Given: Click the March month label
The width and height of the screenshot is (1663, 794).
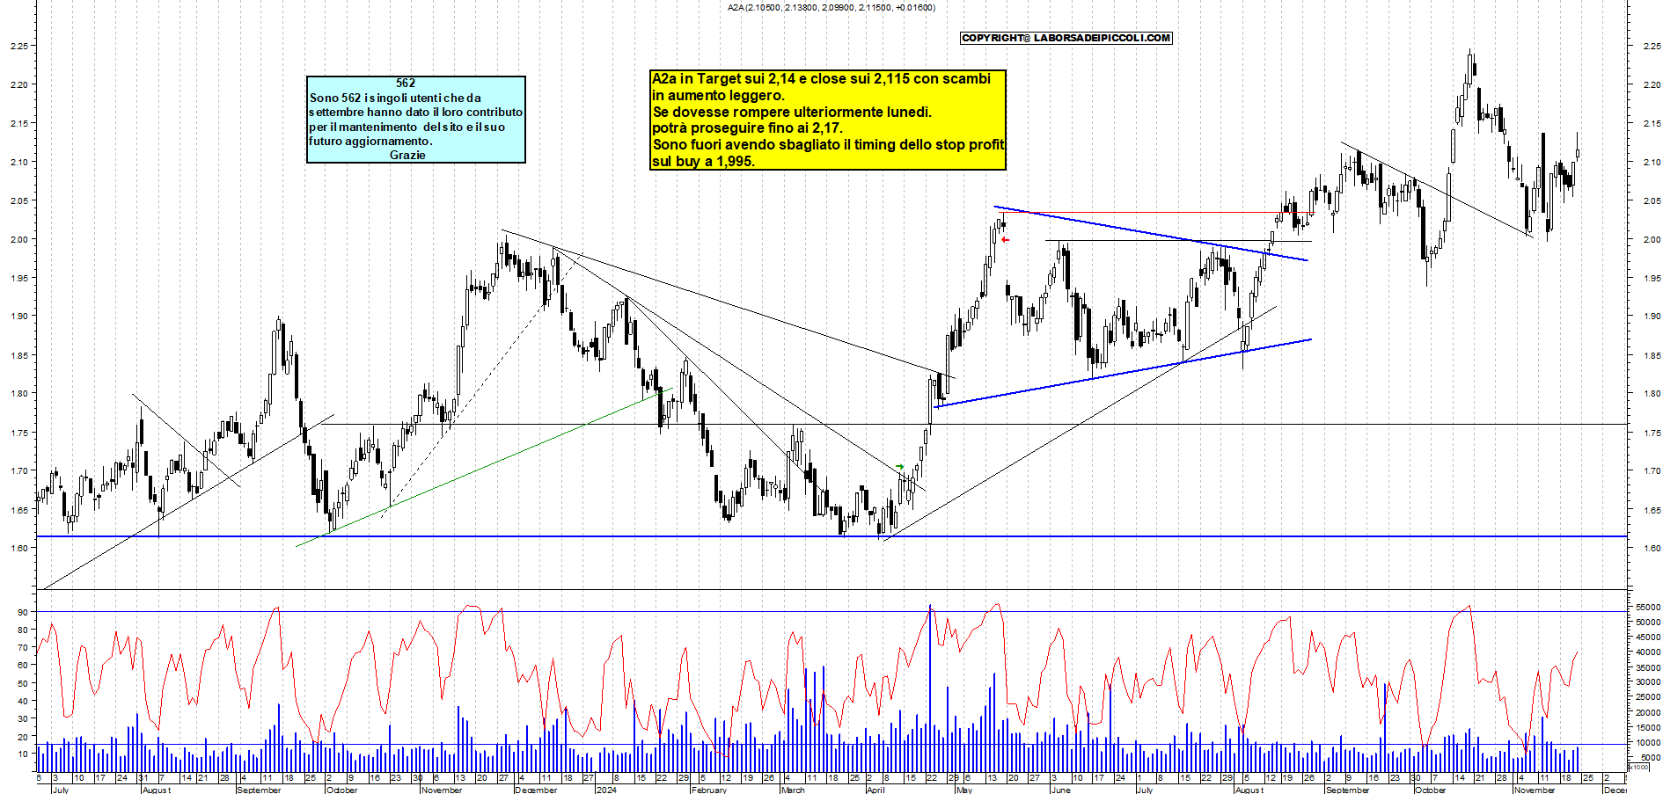Looking at the screenshot, I should tap(793, 790).
